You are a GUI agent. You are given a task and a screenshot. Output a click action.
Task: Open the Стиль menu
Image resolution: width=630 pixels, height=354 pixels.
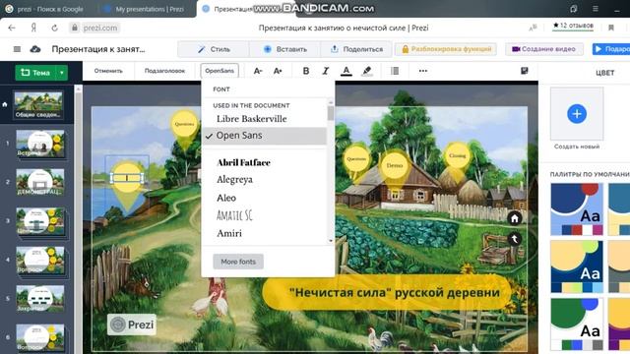tap(214, 49)
